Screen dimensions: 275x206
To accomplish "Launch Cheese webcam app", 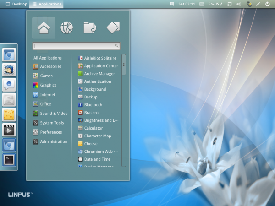I will pyautogui.click(x=88, y=144).
